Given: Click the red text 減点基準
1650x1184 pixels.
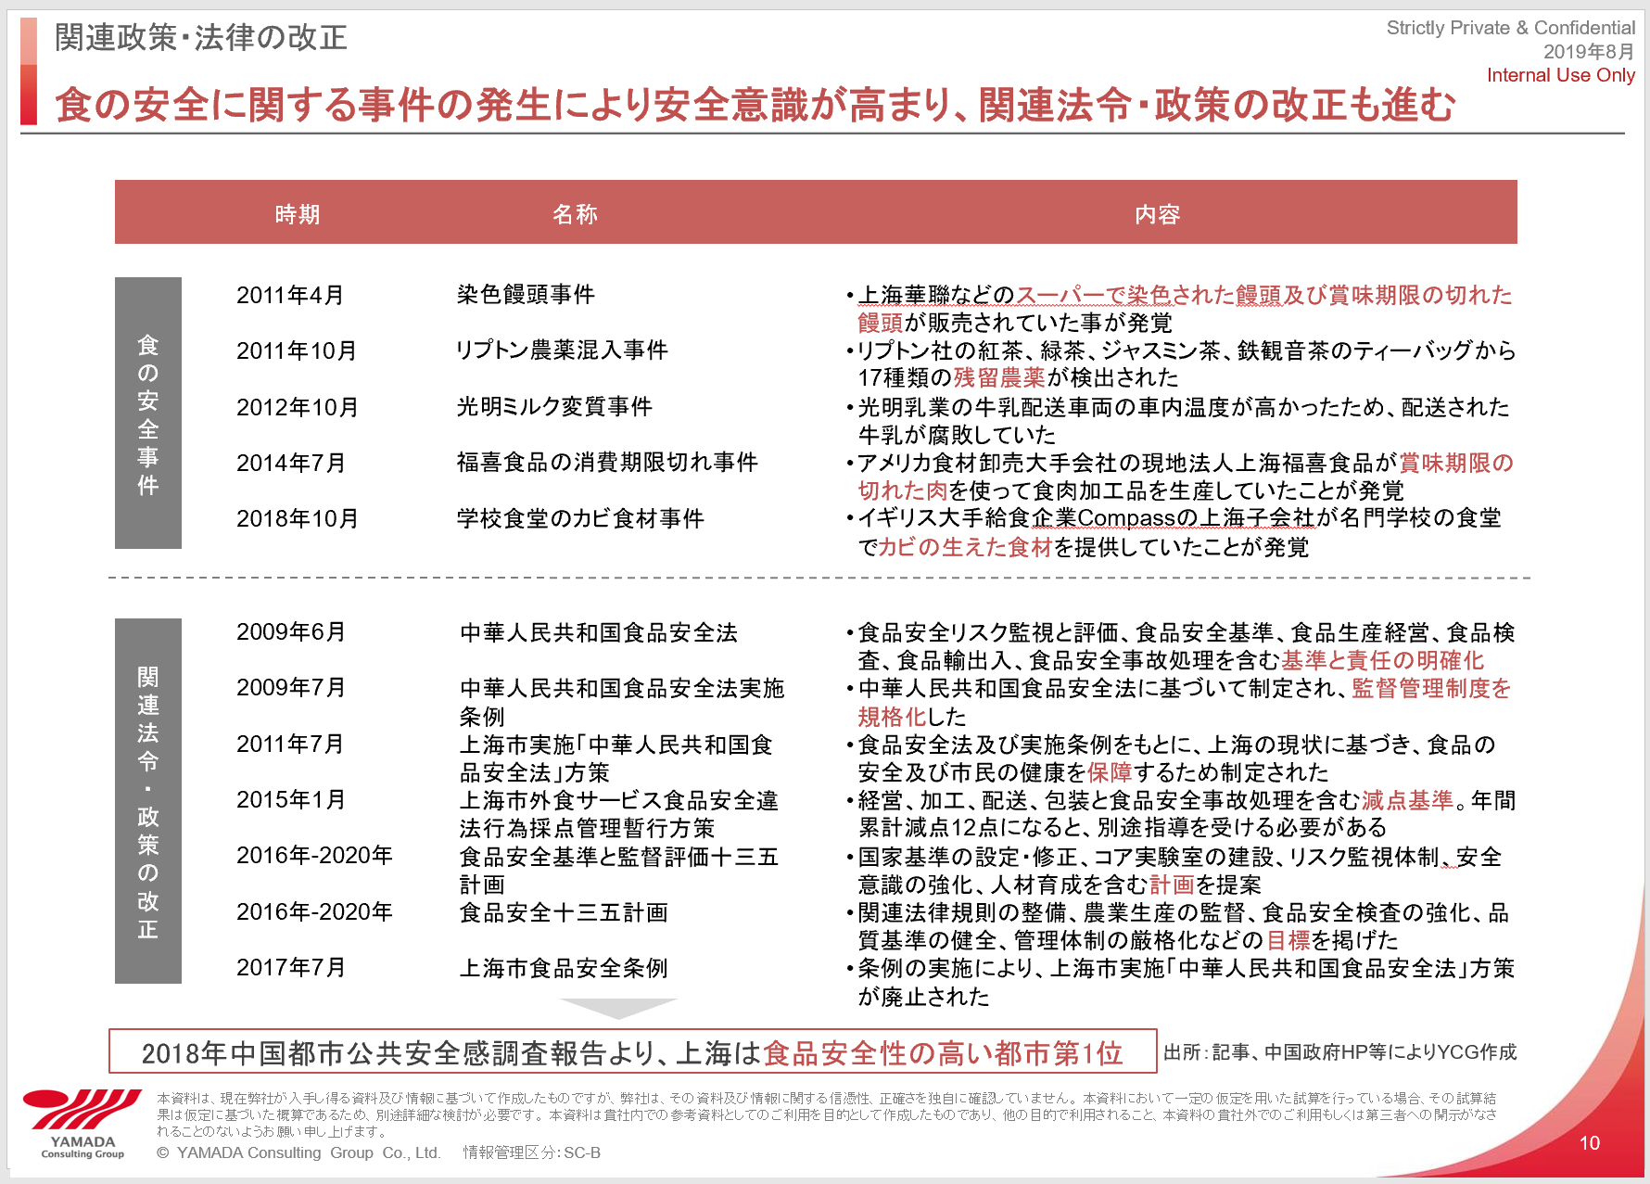Looking at the screenshot, I should 1407,800.
